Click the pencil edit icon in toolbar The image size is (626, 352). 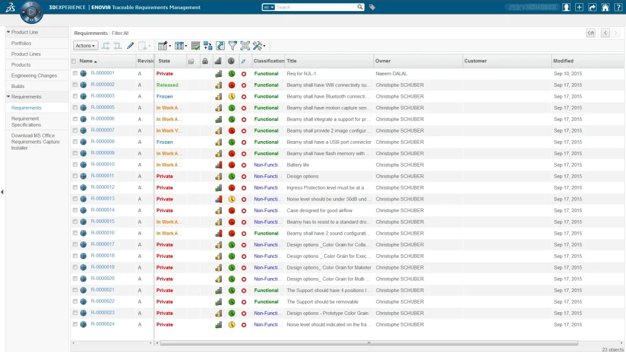coord(130,46)
